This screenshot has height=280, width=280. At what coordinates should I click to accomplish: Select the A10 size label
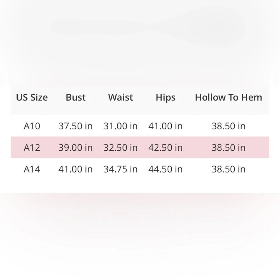tap(32, 126)
